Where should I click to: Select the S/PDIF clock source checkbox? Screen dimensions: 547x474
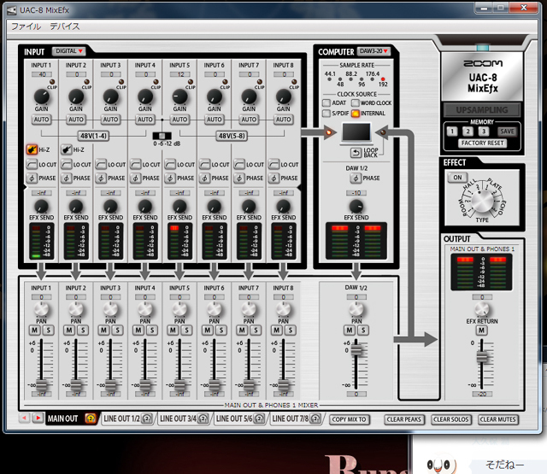[326, 114]
